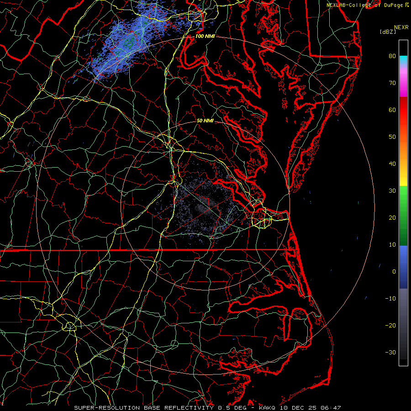The width and height of the screenshot is (411, 411).
Task: Click the 80 value on the dBZ scale
Action: pos(392,56)
